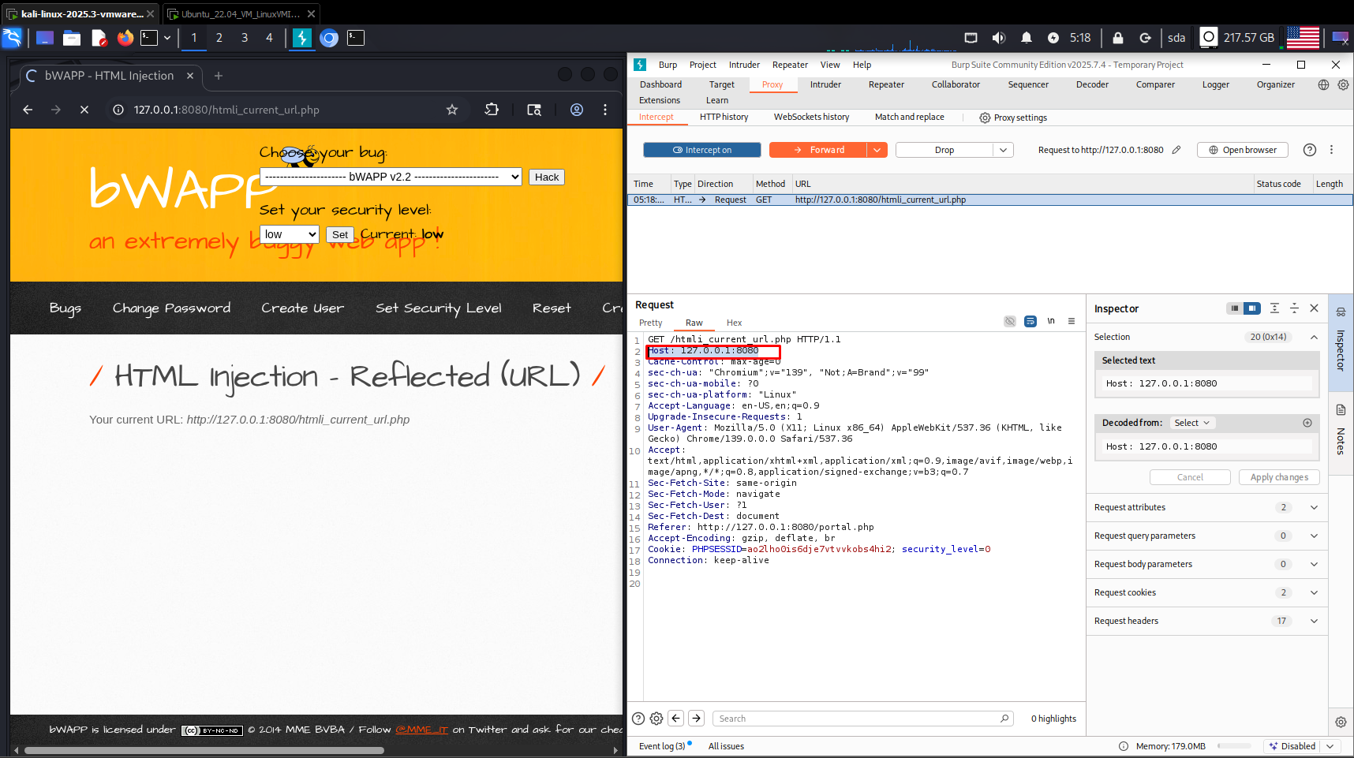
Task: Open the Notes side panel
Action: pos(1341,430)
